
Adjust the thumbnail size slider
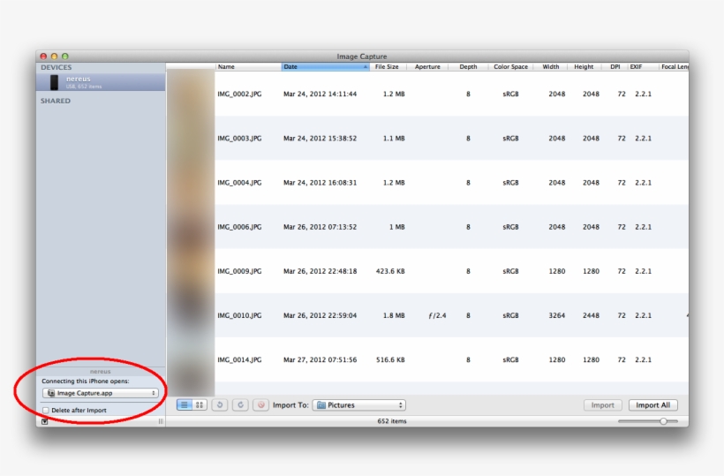(x=663, y=421)
